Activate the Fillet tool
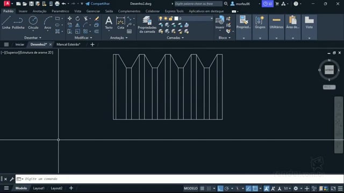Image resolution: width=344 pixels, height=193 pixels. point(85,25)
